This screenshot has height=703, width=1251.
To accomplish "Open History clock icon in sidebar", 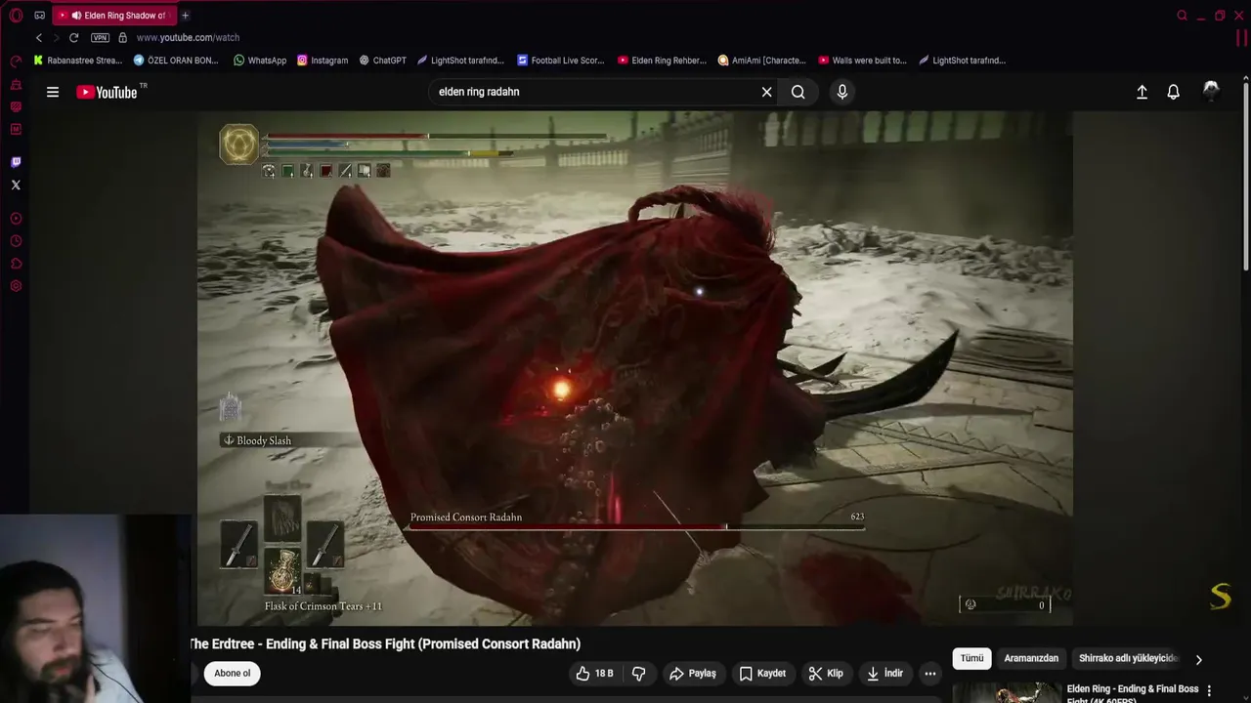I will (x=16, y=241).
